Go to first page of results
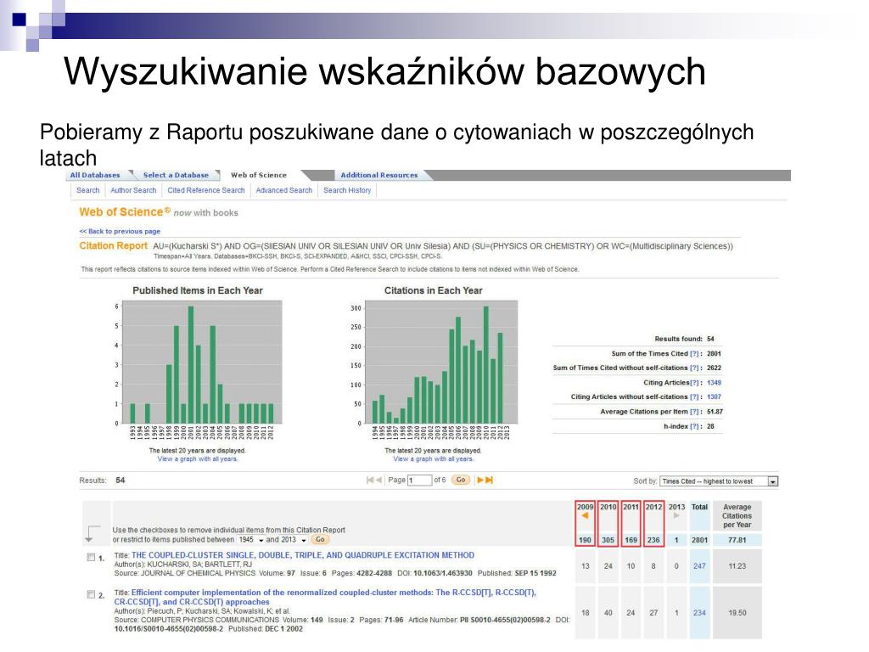 [370, 481]
